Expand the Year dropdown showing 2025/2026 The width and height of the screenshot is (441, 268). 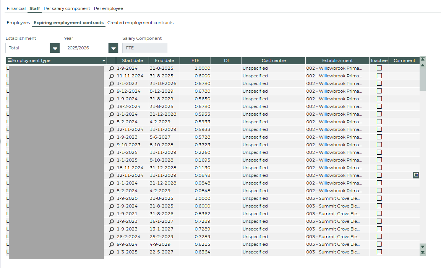pyautogui.click(x=113, y=48)
